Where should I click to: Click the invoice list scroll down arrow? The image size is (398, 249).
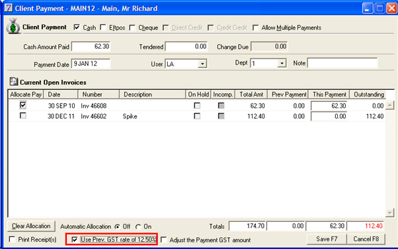click(389, 213)
